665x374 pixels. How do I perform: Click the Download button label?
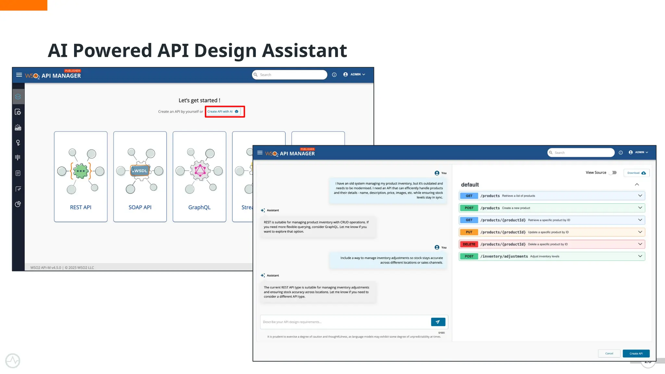click(633, 173)
